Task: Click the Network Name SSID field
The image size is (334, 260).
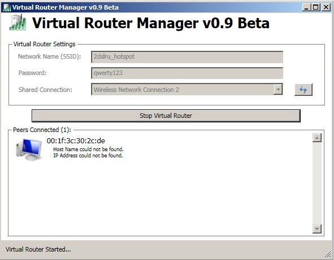Action: [187, 57]
